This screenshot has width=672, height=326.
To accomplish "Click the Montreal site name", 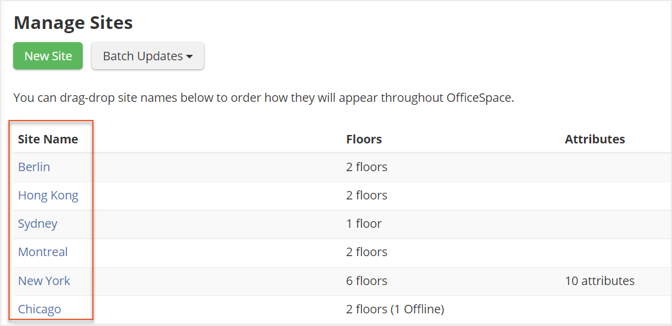I will [x=43, y=252].
